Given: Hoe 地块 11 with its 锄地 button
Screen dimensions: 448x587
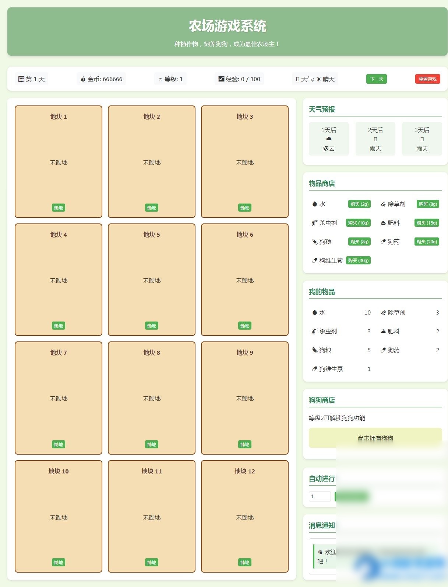Looking at the screenshot, I should [152, 562].
